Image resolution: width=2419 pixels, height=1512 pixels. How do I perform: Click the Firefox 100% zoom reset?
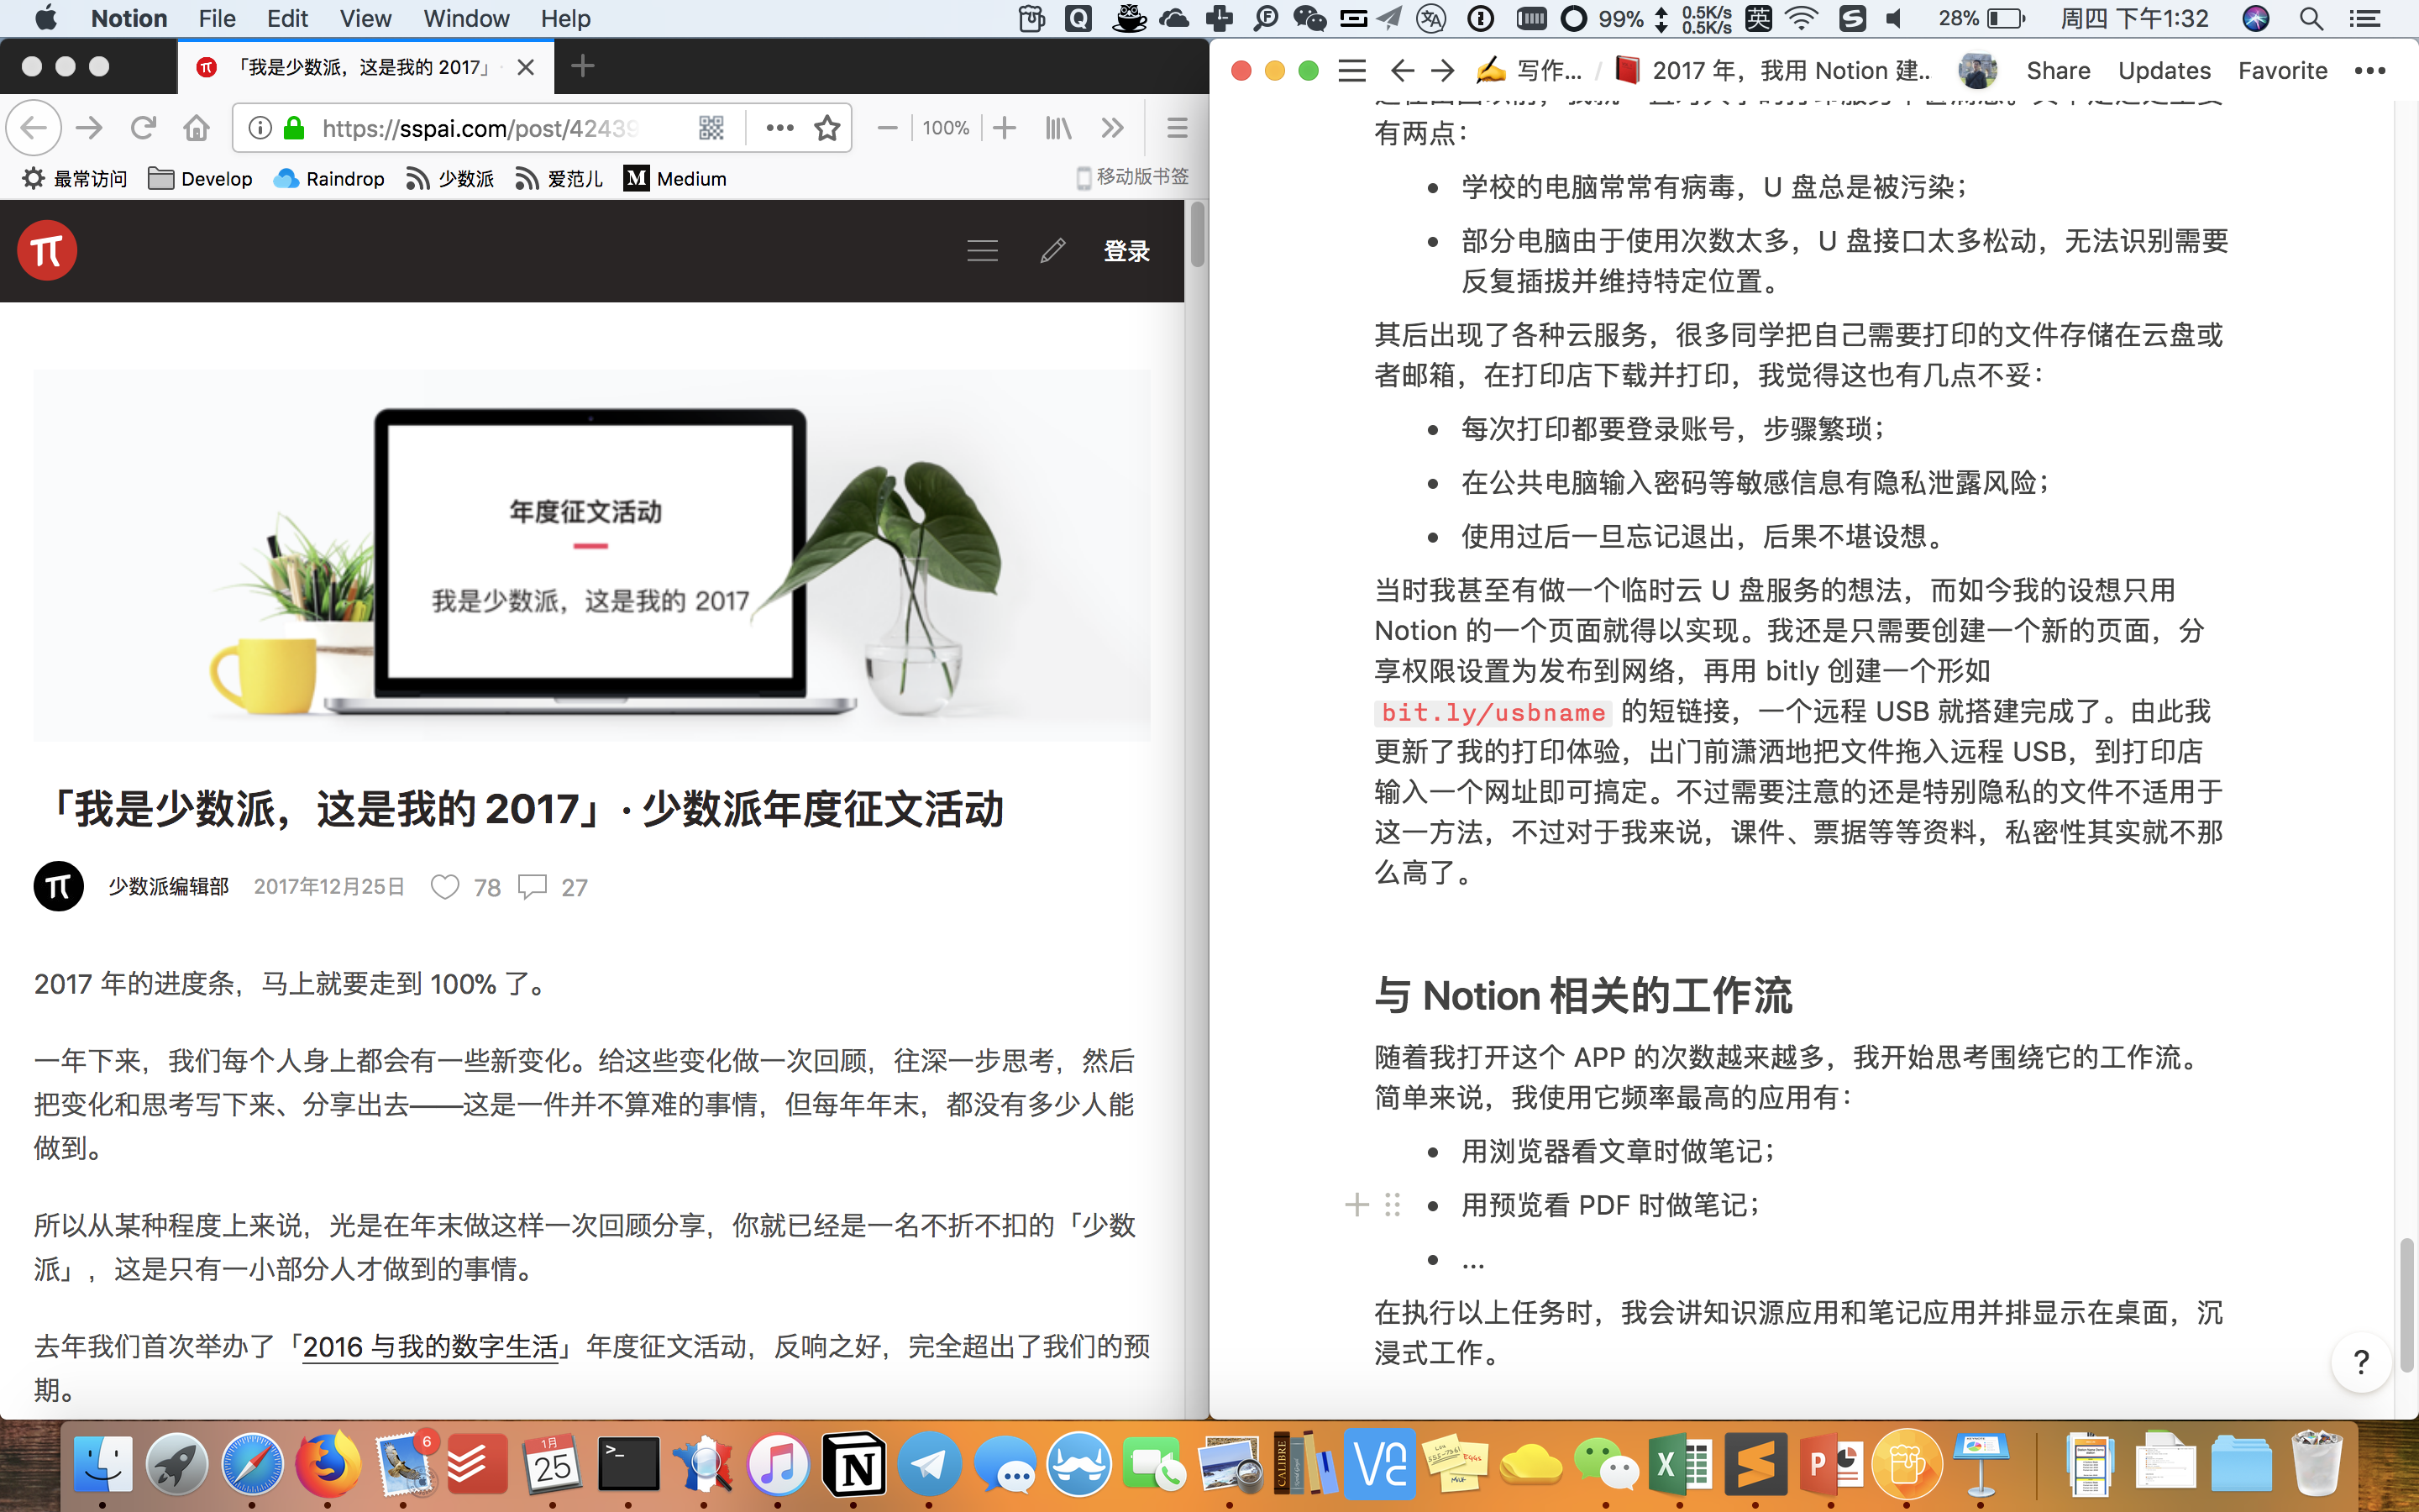pos(946,128)
